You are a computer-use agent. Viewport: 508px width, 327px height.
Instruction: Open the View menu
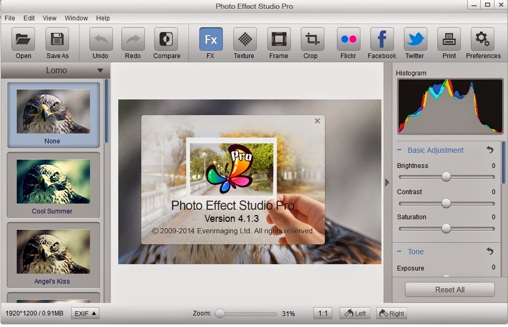50,18
